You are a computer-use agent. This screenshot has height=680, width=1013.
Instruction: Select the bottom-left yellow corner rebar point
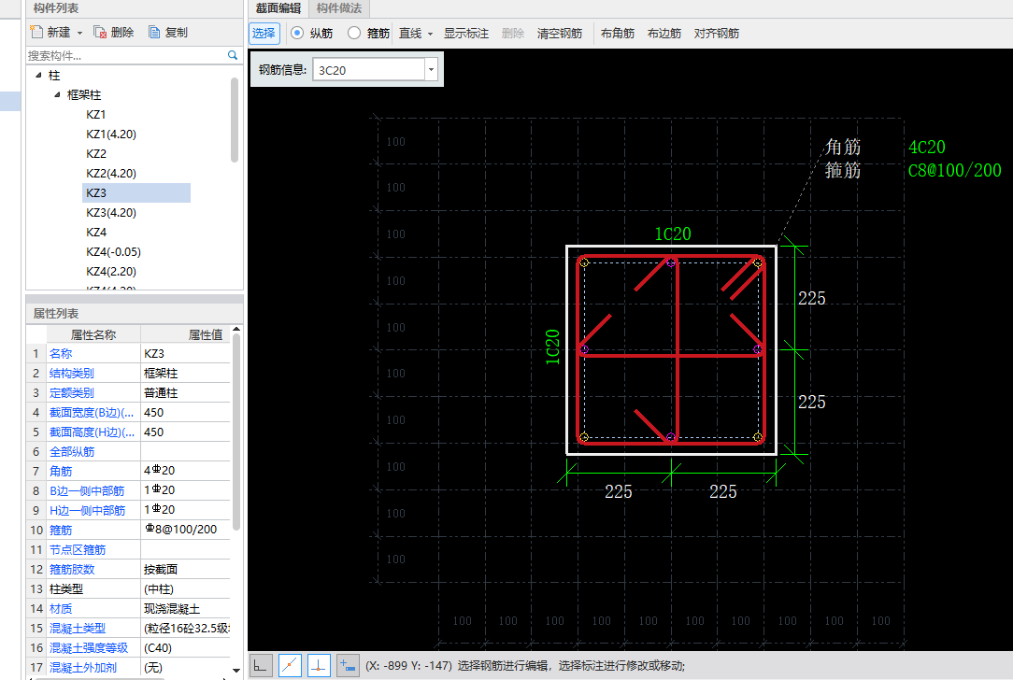pos(584,437)
